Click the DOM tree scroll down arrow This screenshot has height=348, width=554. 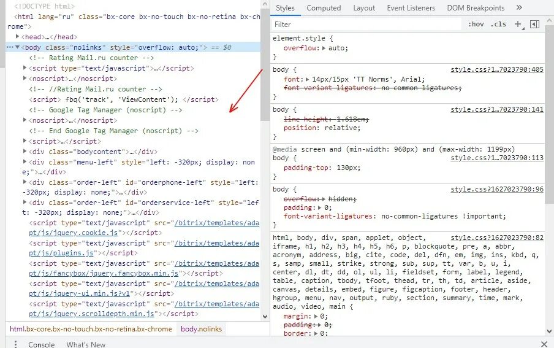265,317
